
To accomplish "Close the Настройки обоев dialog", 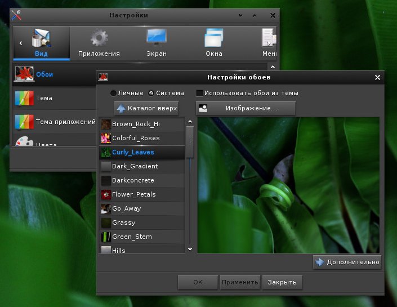I will [x=377, y=78].
